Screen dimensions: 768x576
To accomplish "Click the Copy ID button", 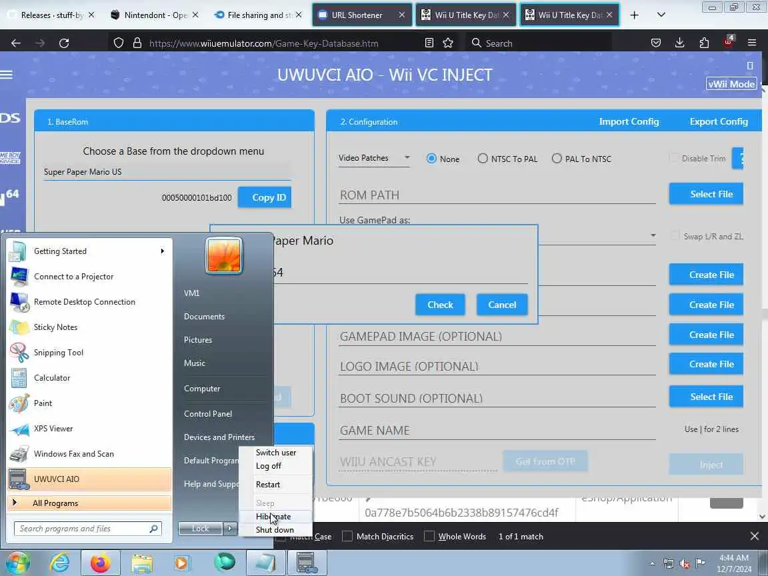I will [x=265, y=197].
